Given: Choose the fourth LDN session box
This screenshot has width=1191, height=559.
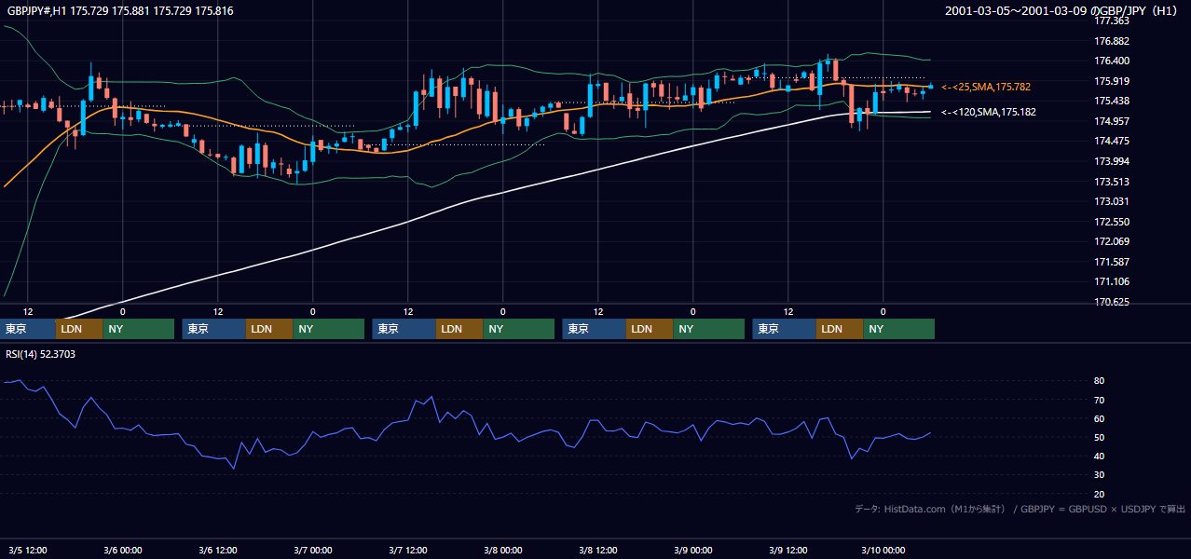Looking at the screenshot, I should pyautogui.click(x=650, y=329).
